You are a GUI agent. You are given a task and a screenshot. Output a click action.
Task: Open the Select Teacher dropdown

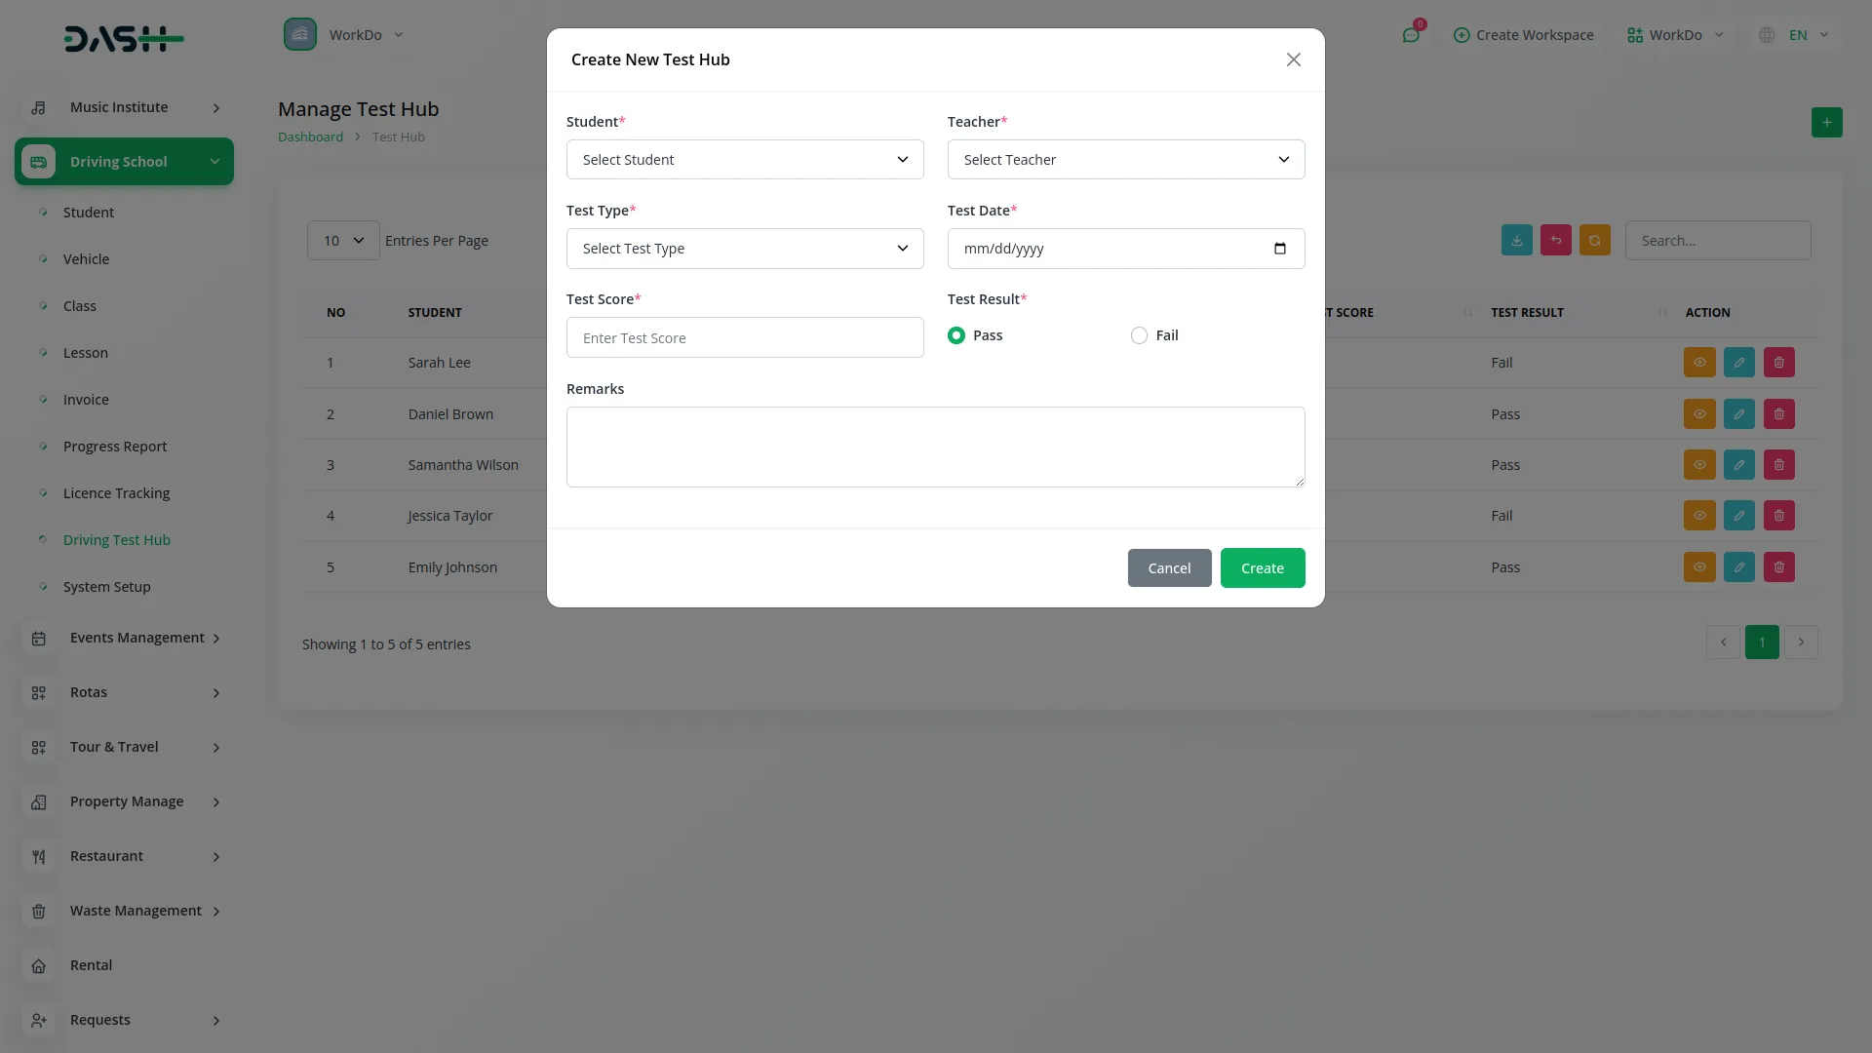click(x=1126, y=160)
